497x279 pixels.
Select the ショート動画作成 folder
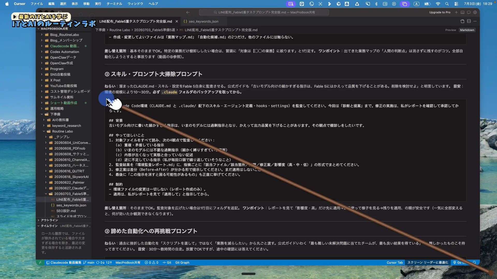(x=63, y=103)
